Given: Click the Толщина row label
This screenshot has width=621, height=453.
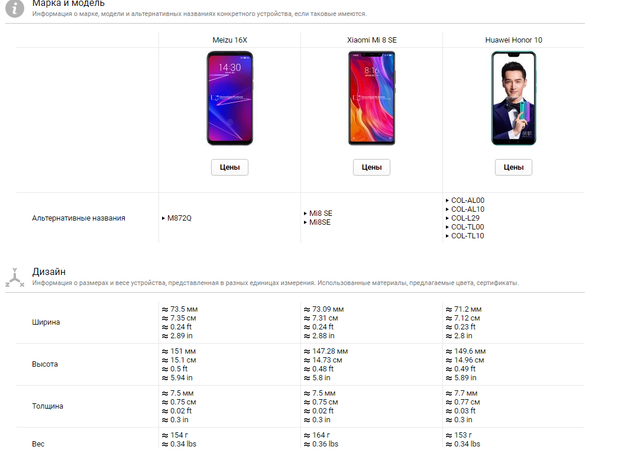Looking at the screenshot, I should 47,406.
